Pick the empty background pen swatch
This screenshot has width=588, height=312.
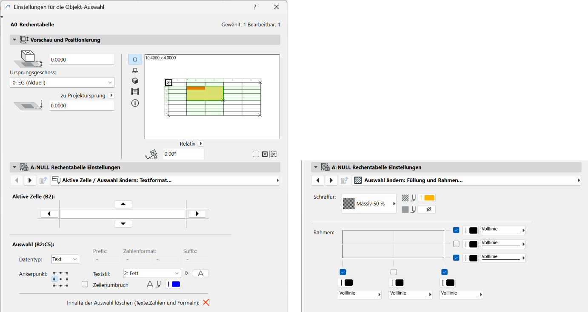point(427,209)
